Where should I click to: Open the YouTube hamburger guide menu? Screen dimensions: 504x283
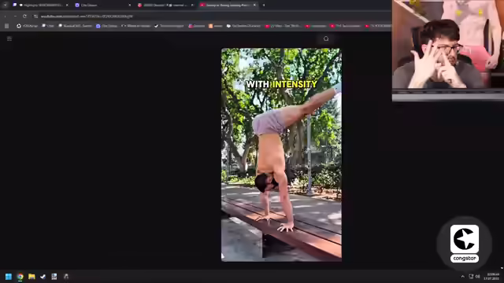pos(9,39)
